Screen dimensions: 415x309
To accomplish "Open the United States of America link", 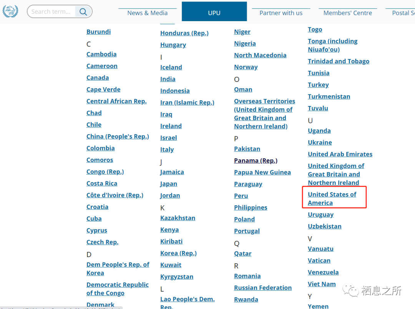I will click(x=332, y=199).
